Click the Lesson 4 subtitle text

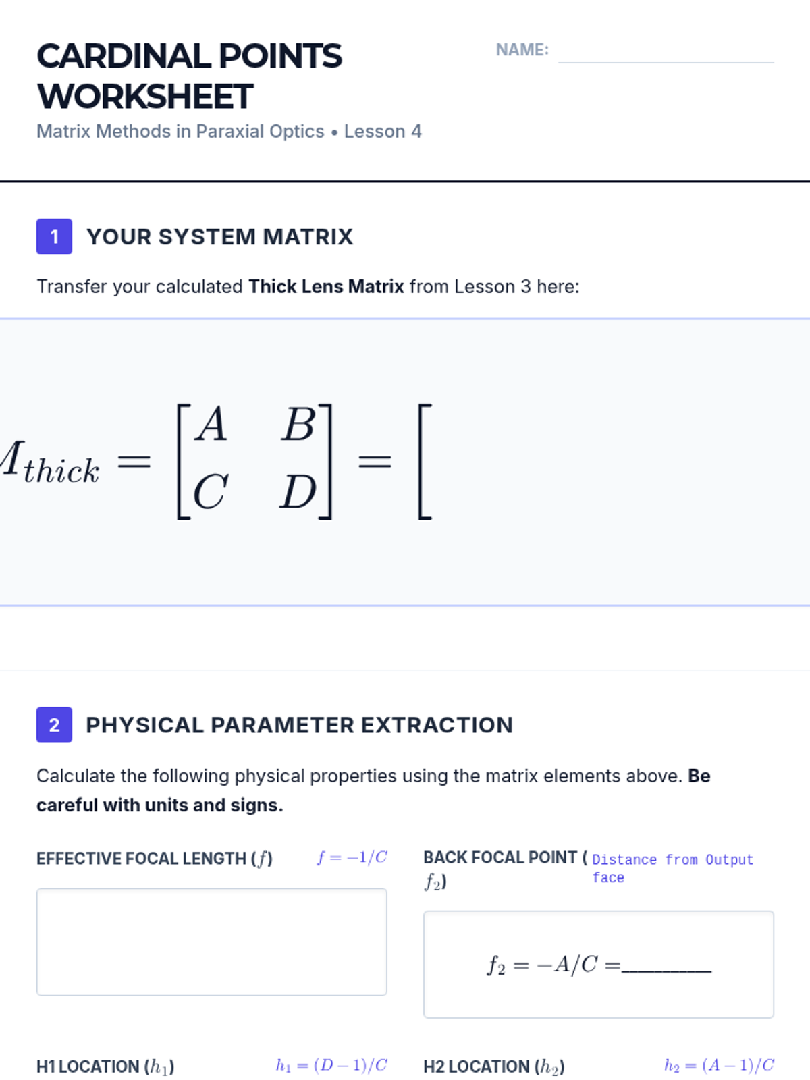(383, 131)
